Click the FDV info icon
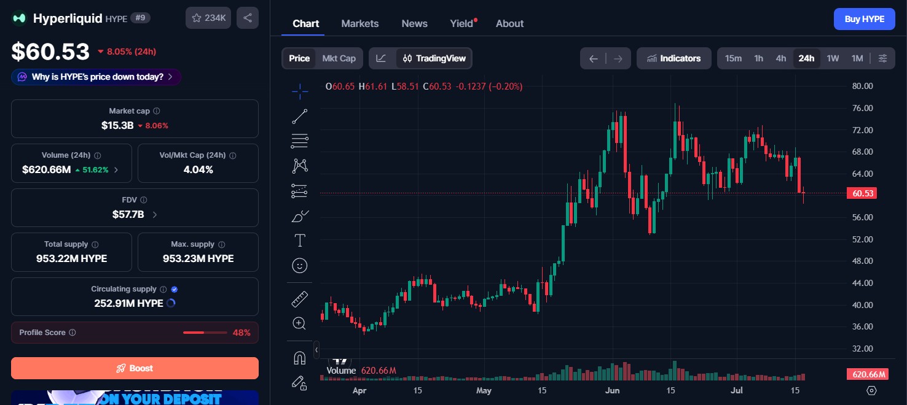The image size is (907, 405). [x=143, y=200]
